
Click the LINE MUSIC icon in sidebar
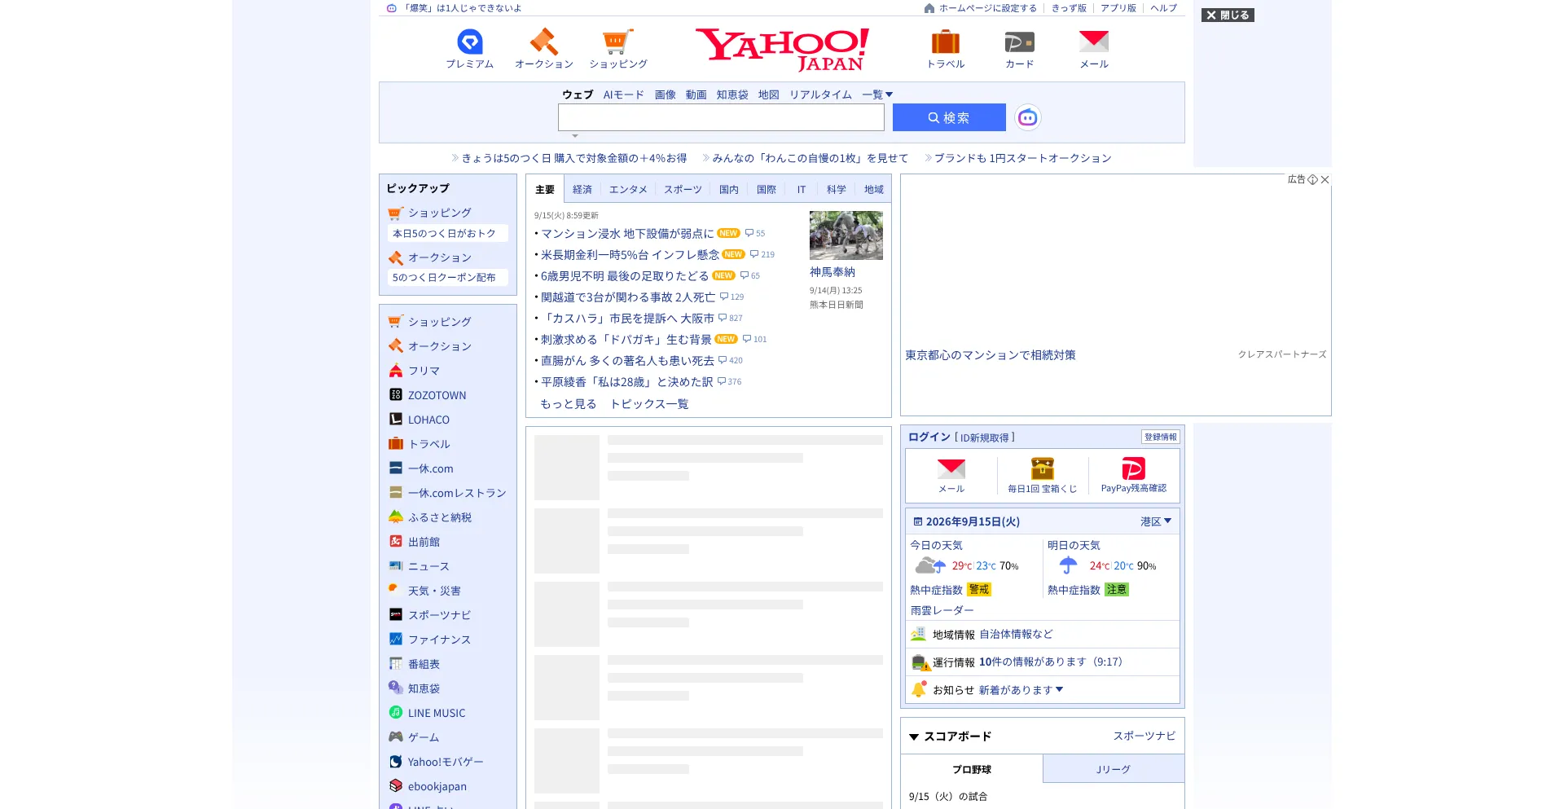396,713
